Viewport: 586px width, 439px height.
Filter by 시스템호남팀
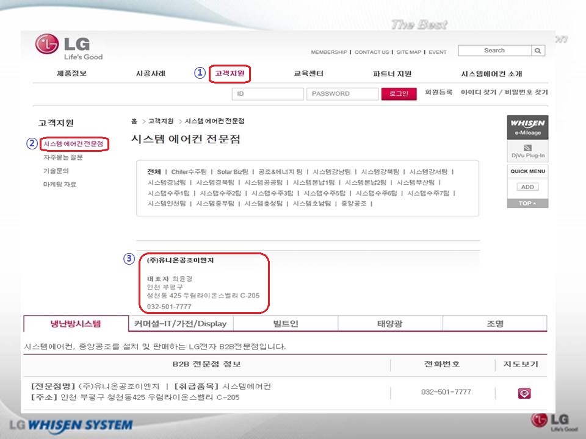pos(312,204)
